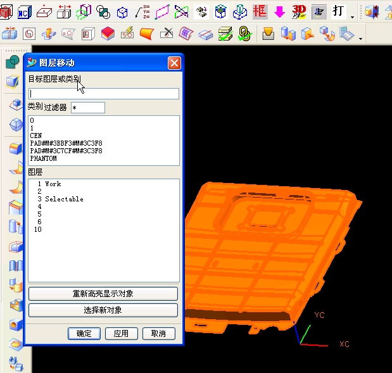Click the purple grid surface icon
Image resolution: width=392 pixels, height=373 pixels.
[186, 34]
